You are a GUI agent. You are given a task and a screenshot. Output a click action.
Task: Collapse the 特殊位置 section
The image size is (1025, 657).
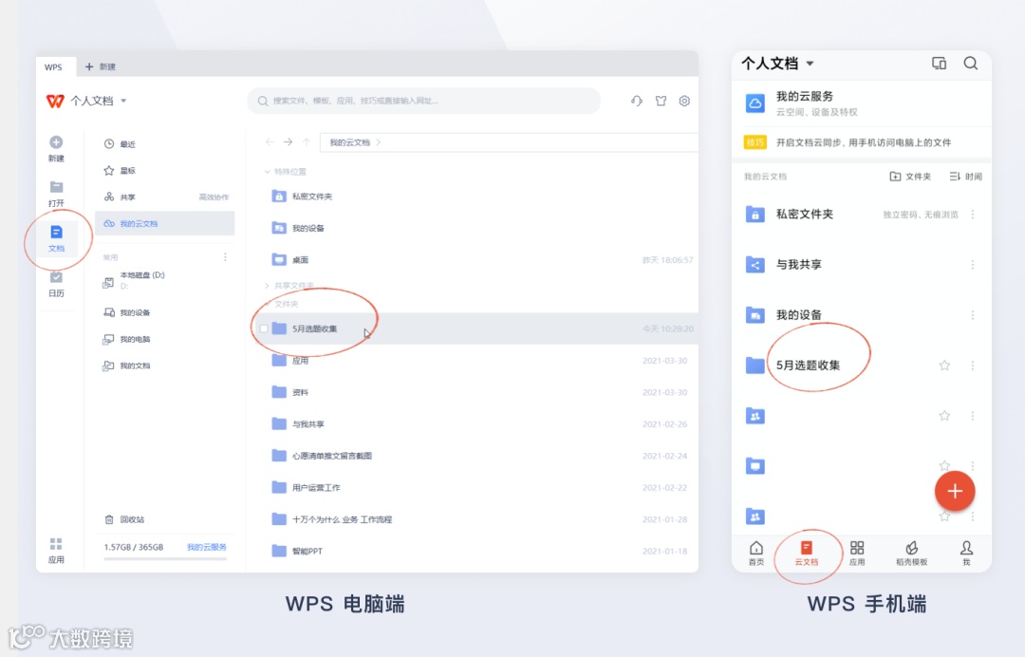(267, 172)
